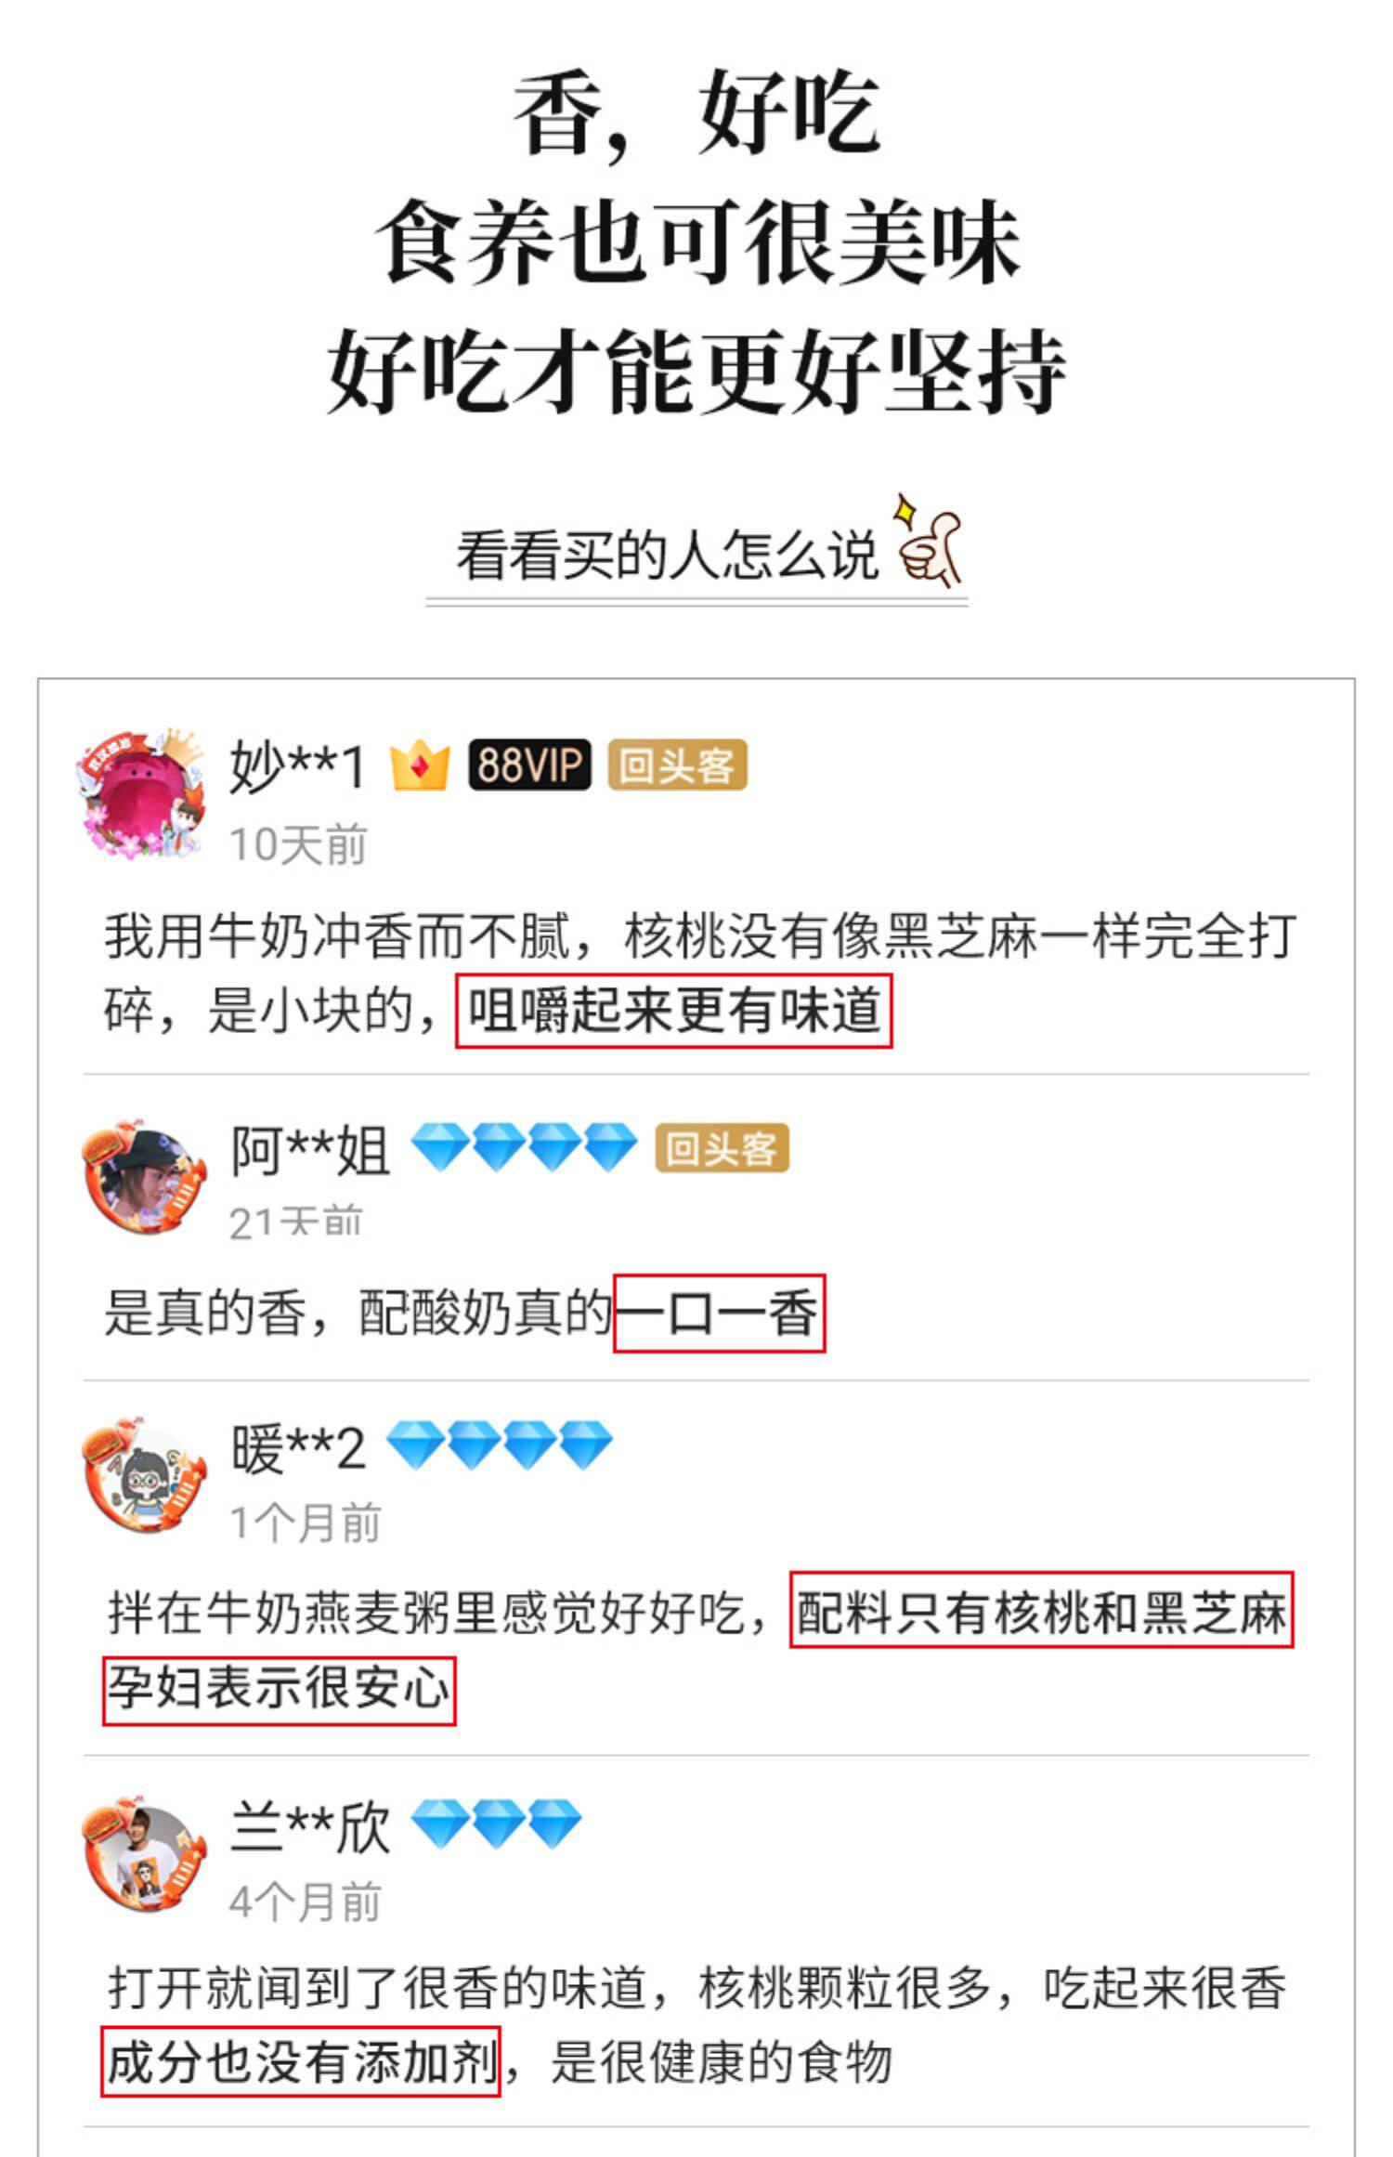Click the gold crown icon beside 妙**1
The image size is (1393, 2157).
(420, 766)
